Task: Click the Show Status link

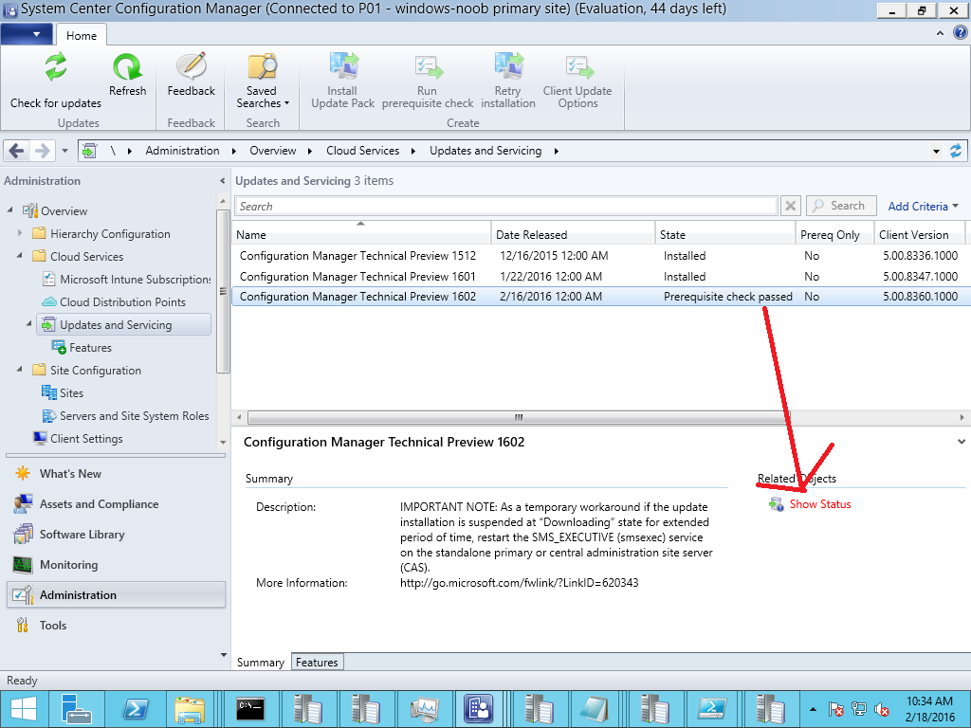Action: pyautogui.click(x=820, y=504)
